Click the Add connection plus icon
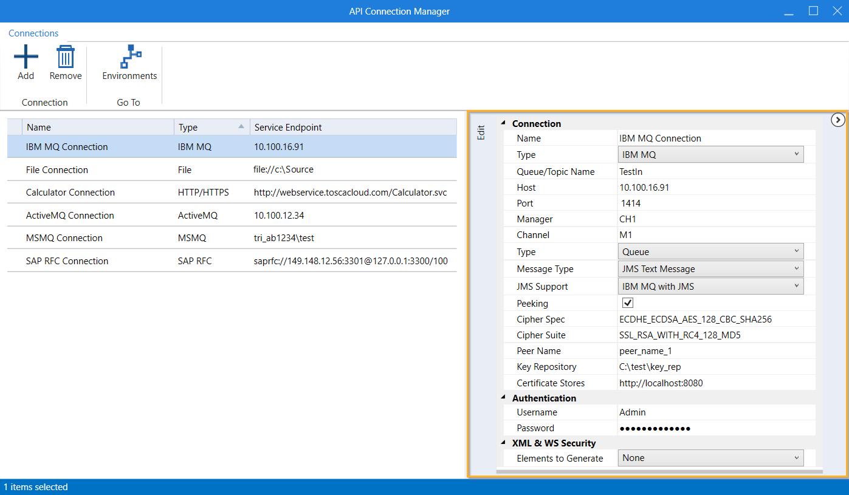 coord(26,58)
